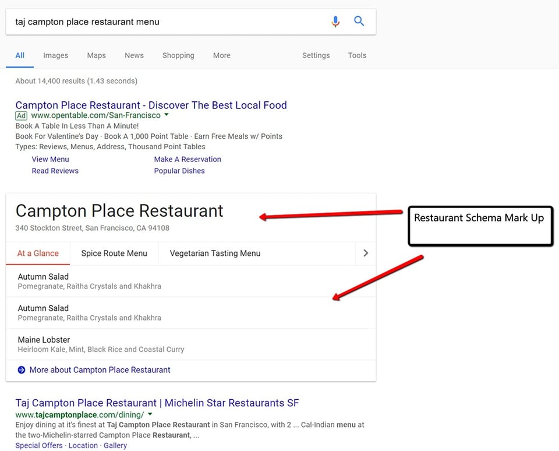
Task: Click the magnifying glass search icon
Action: [359, 21]
